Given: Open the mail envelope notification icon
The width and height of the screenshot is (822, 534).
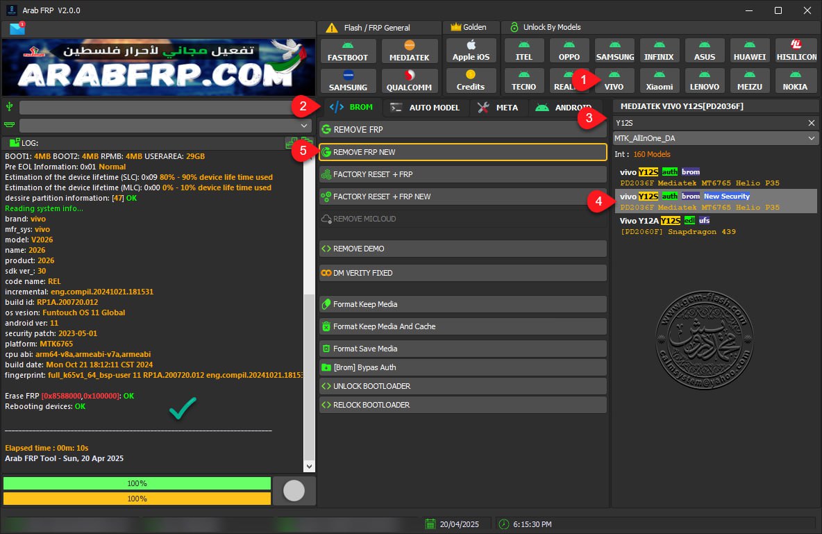Looking at the screenshot, I should point(17,28).
